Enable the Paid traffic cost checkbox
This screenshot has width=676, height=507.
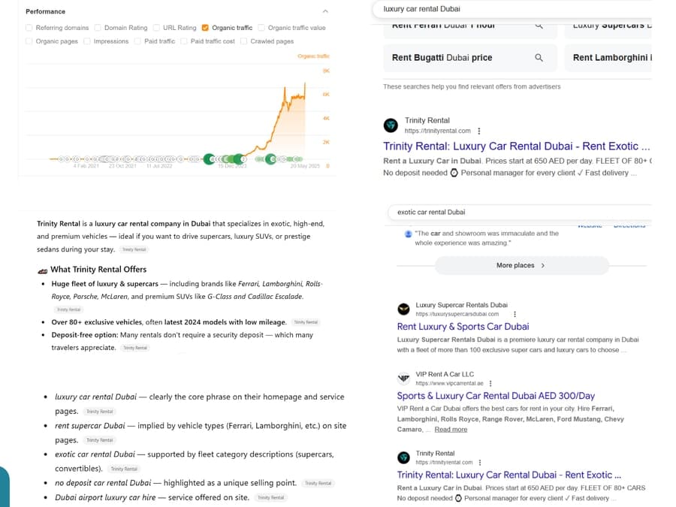[184, 41]
